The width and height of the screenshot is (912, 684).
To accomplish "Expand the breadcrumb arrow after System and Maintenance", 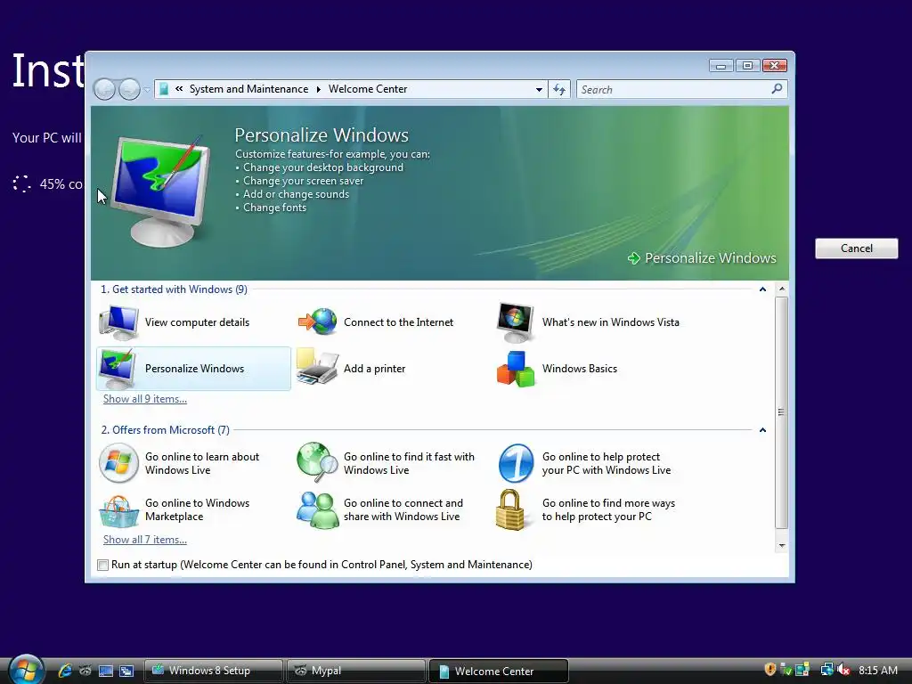I will 319,89.
